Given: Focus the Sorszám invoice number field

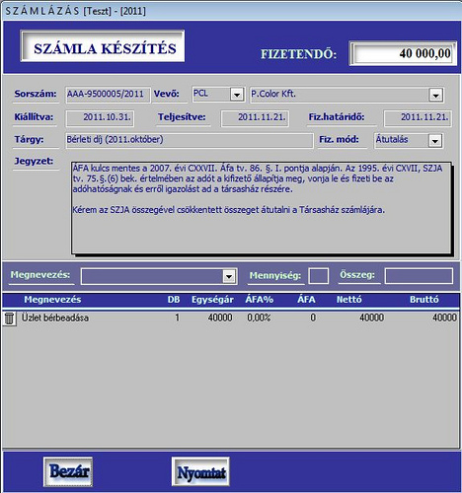Looking at the screenshot, I should click(109, 95).
